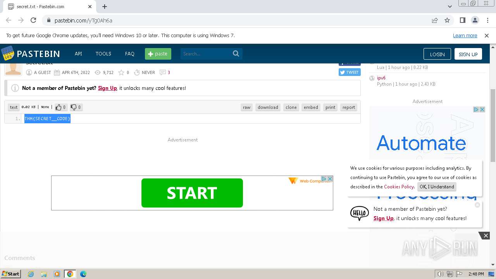The height and width of the screenshot is (279, 496).
Task: Open Windows Media Player from taskbar
Action: 57,274
